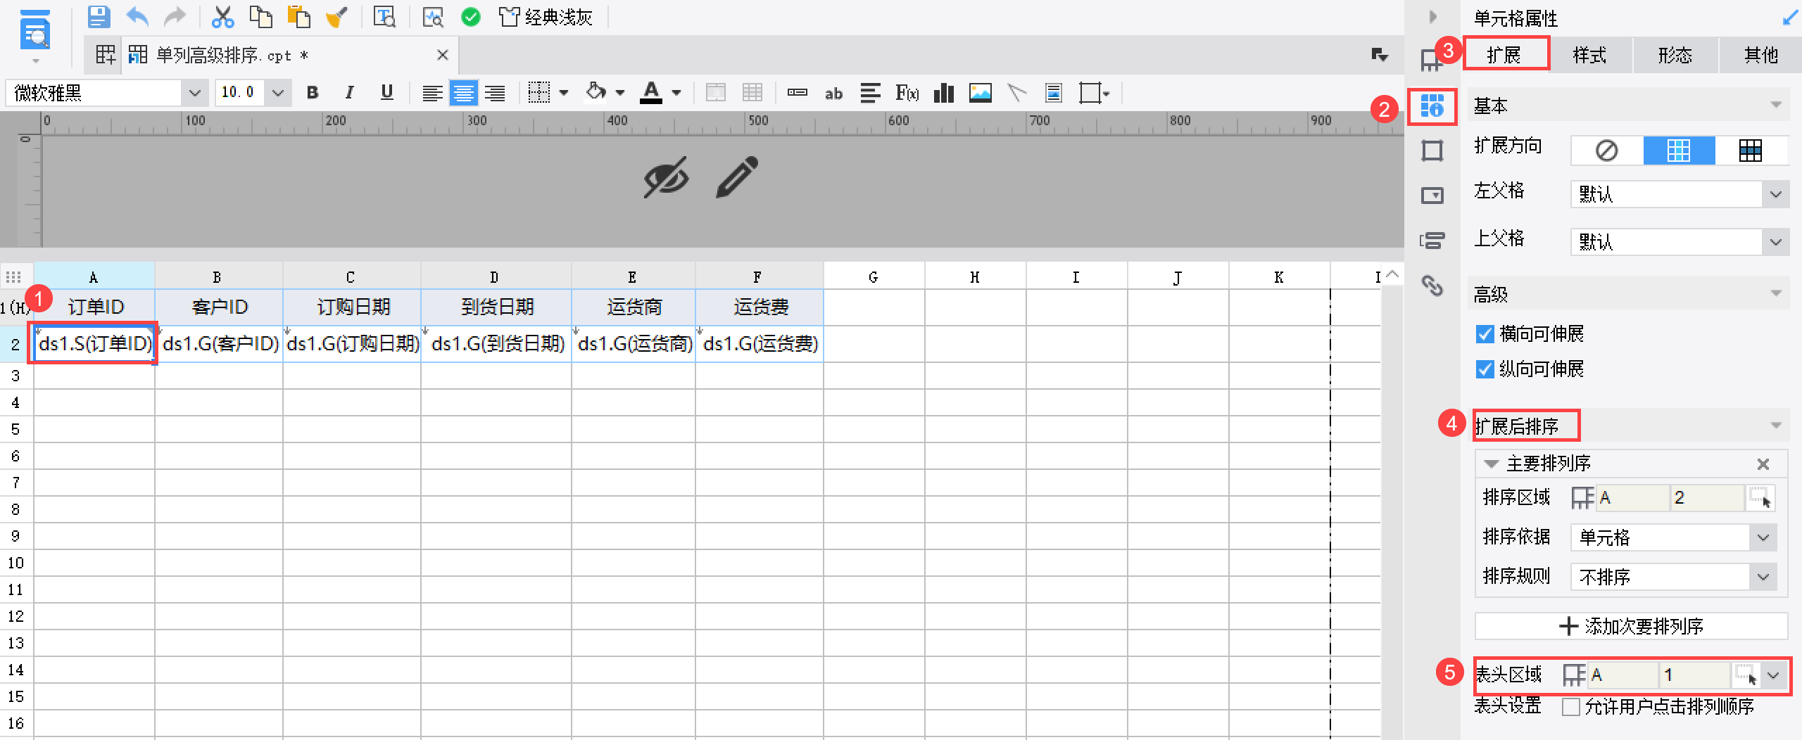Viewport: 1802px width, 740px height.
Task: Align text to the right
Action: point(496,93)
